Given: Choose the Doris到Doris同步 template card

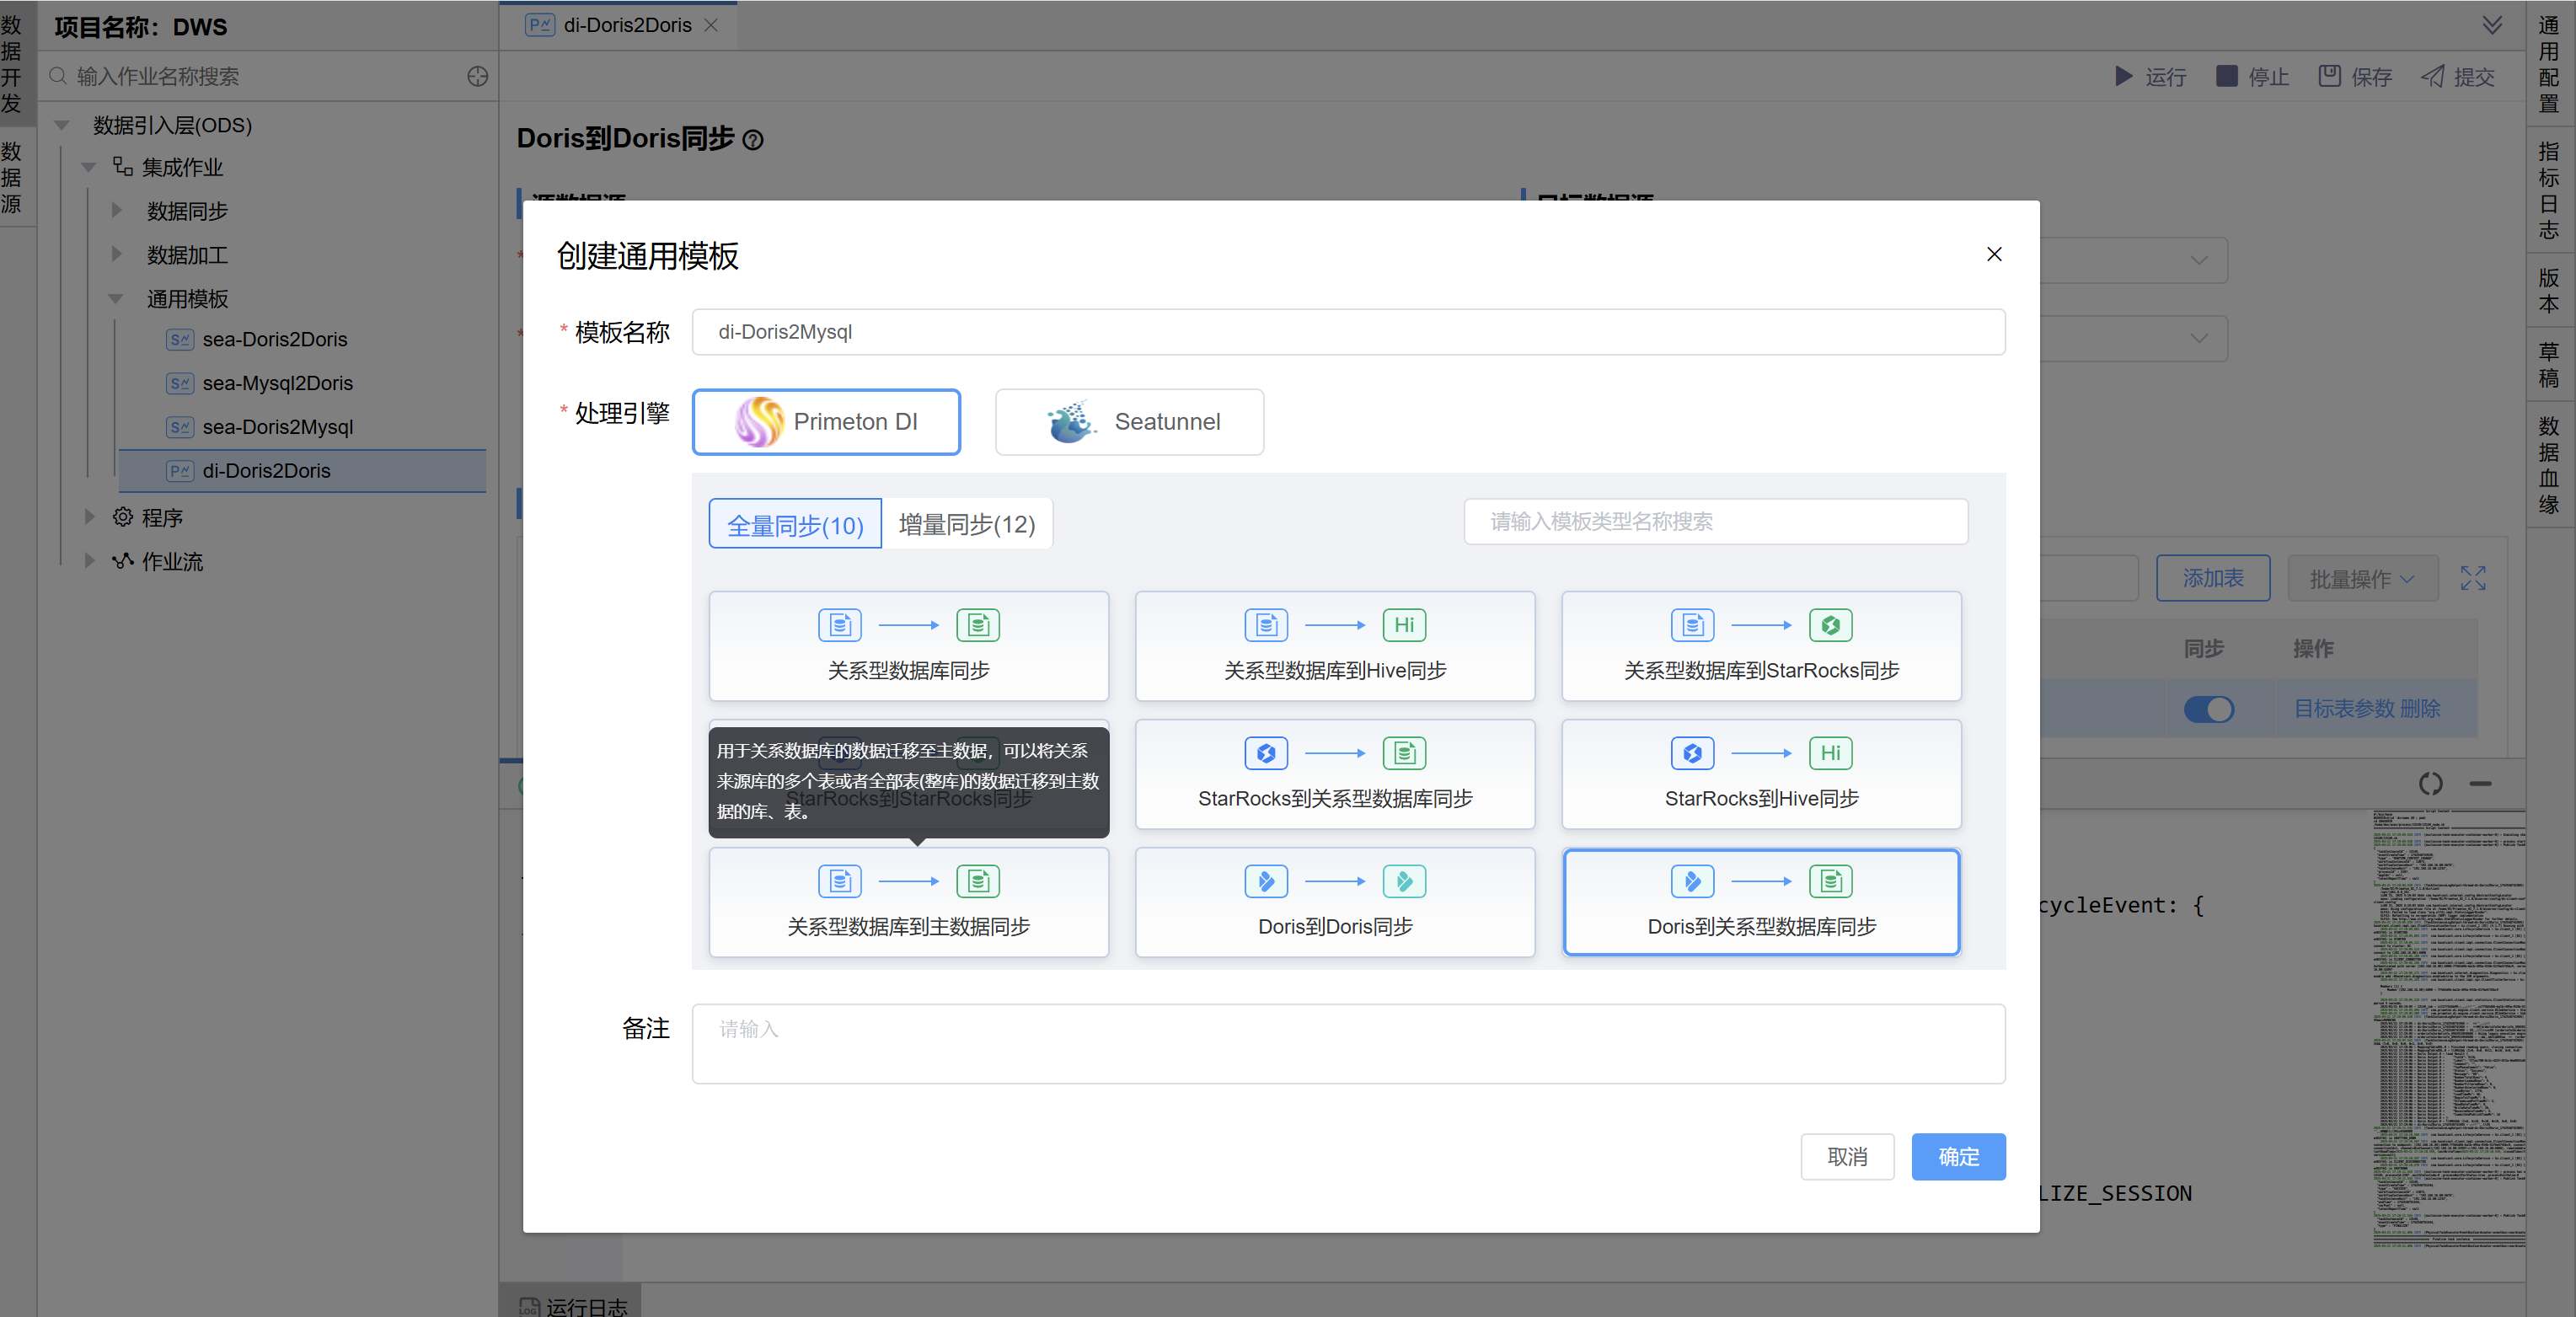Looking at the screenshot, I should [1334, 902].
